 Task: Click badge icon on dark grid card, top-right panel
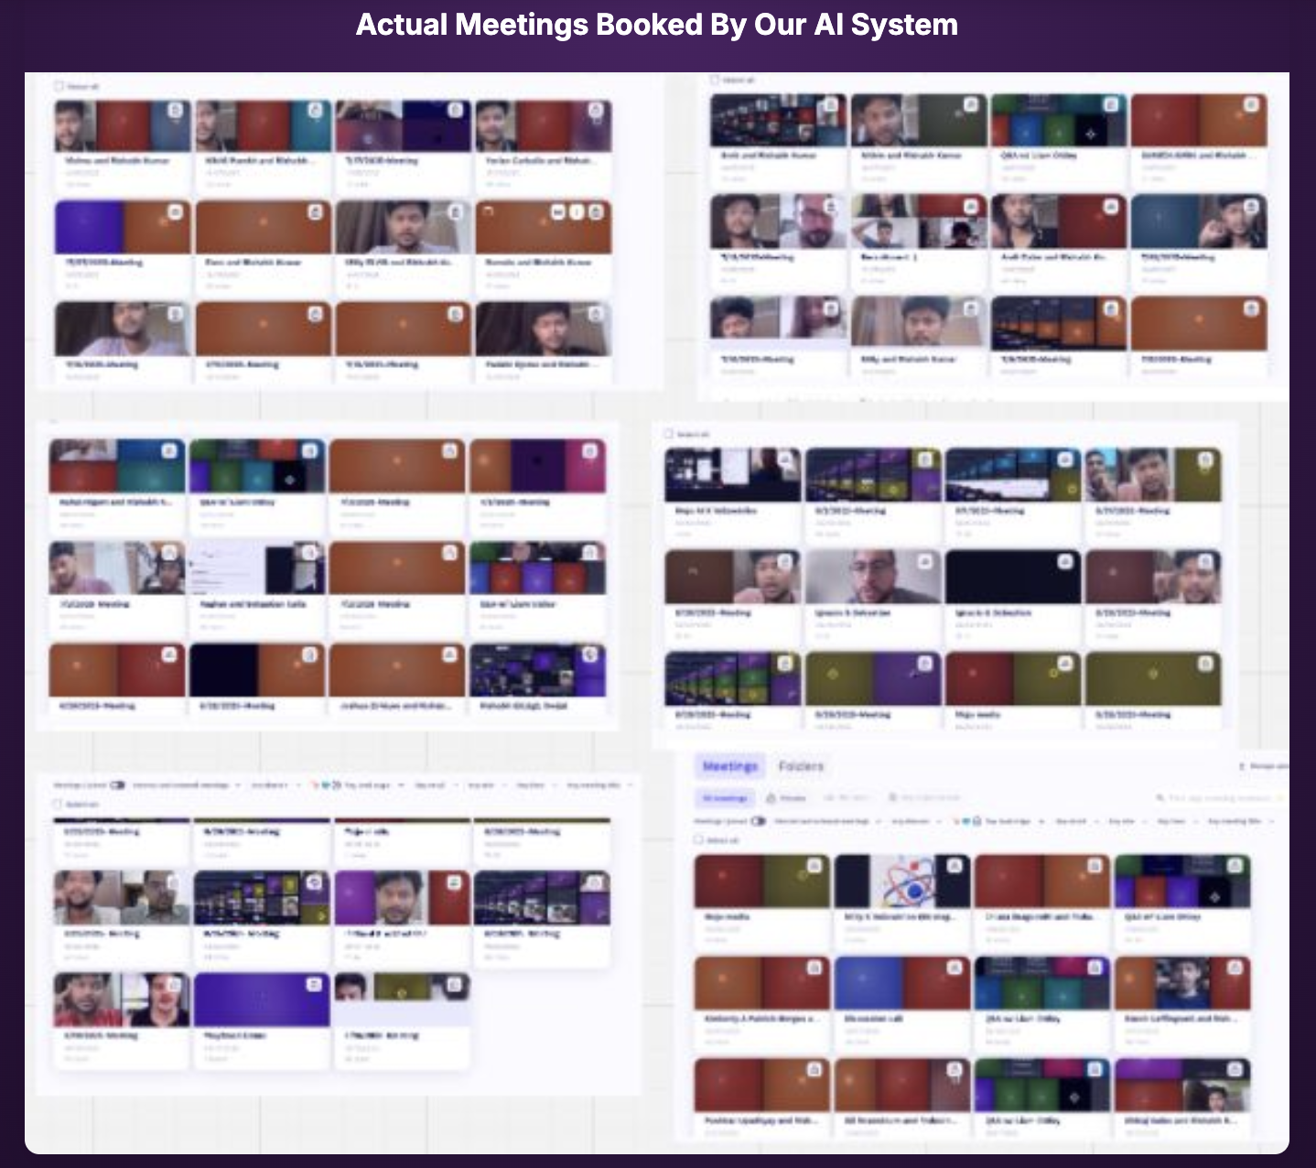(x=831, y=104)
